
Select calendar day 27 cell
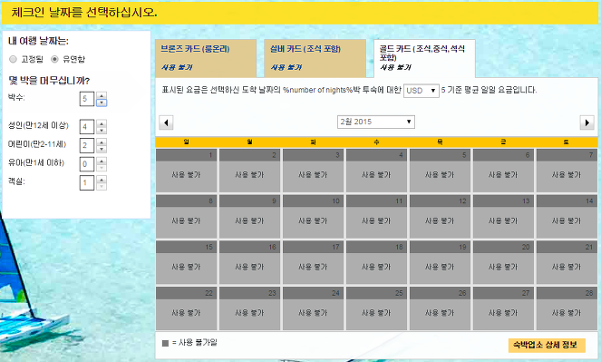tap(503, 308)
